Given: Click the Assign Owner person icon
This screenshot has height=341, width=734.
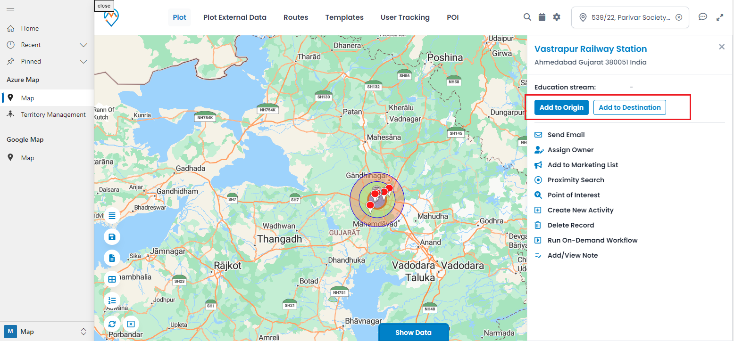Looking at the screenshot, I should 539,150.
